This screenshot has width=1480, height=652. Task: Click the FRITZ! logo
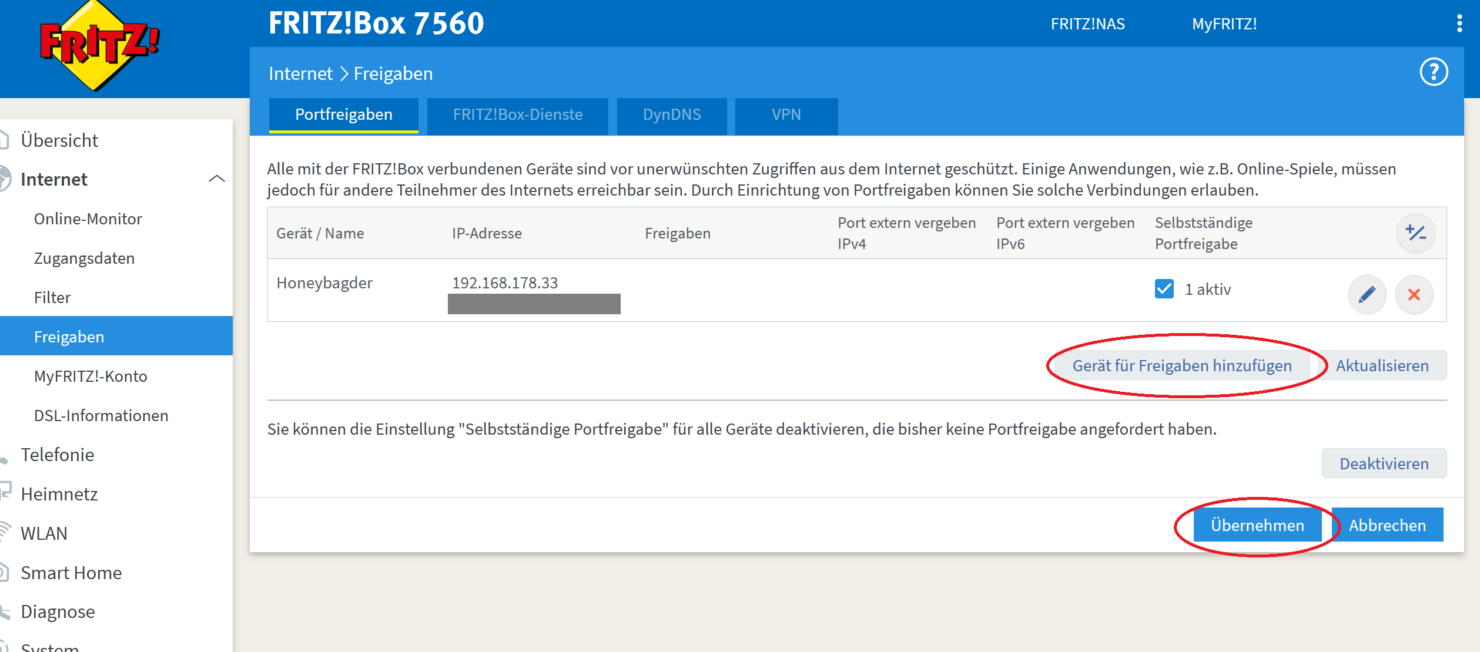point(100,46)
